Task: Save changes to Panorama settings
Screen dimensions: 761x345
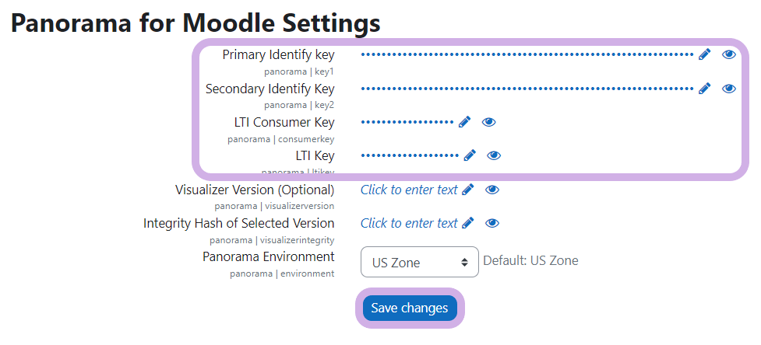Action: [410, 308]
